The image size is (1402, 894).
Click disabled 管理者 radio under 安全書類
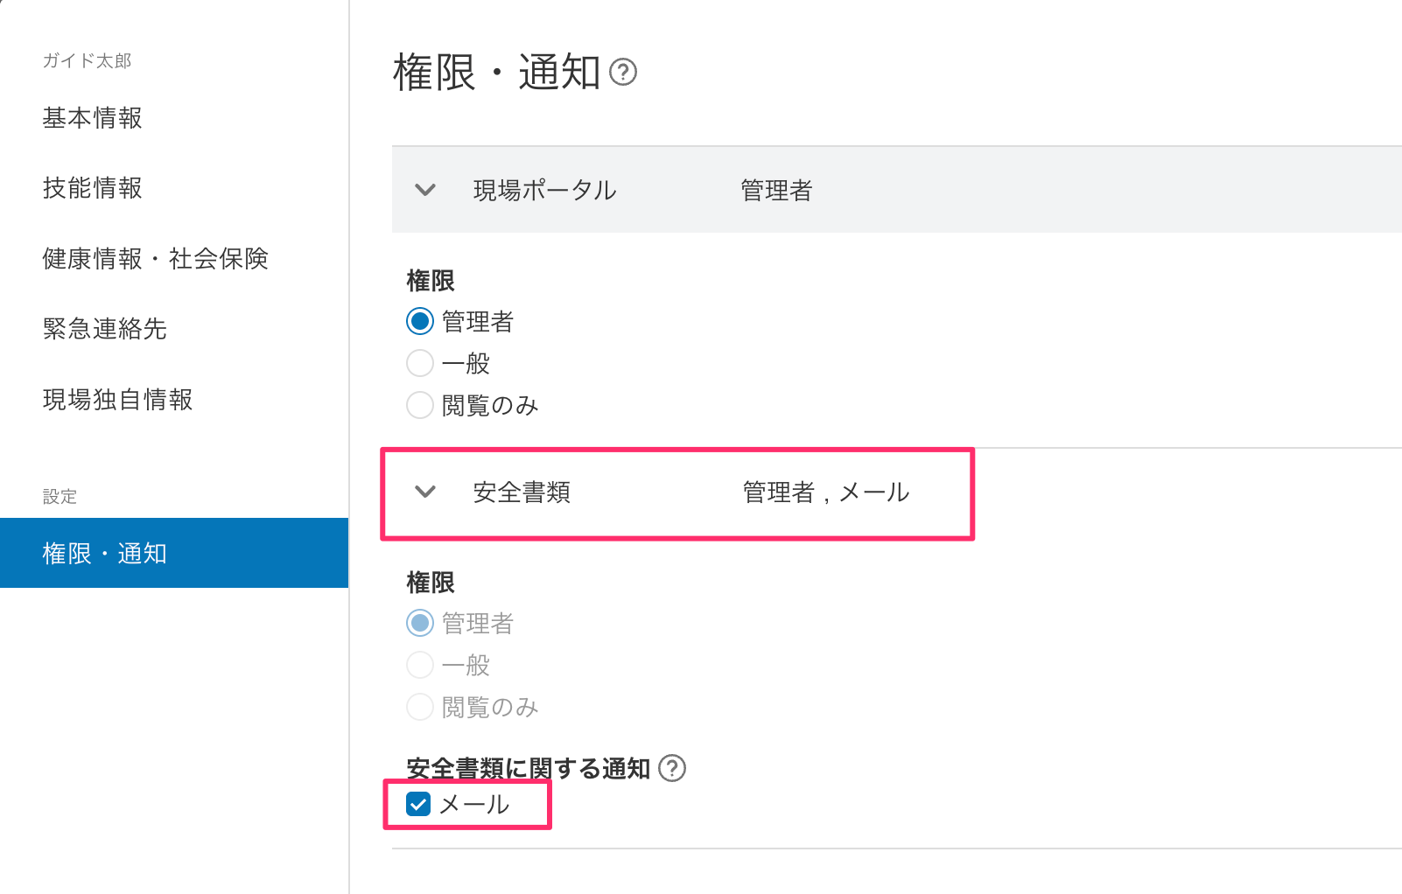pos(420,623)
